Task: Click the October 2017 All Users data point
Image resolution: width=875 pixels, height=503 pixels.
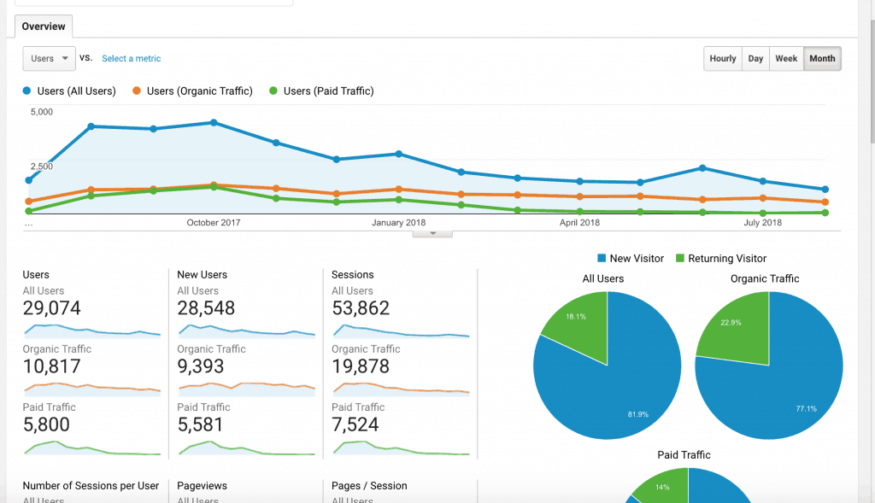Action: pyautogui.click(x=214, y=123)
